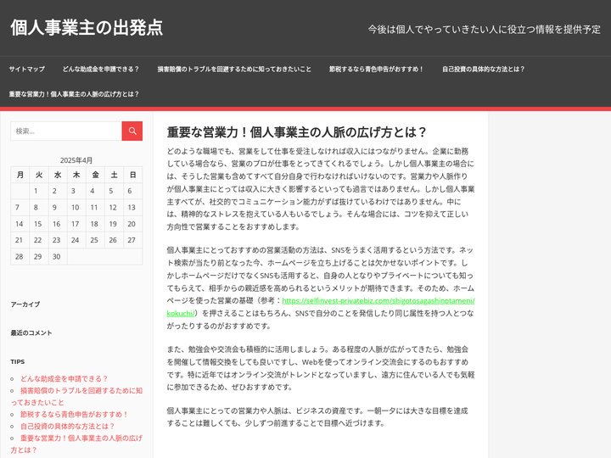Open the サイトマップ menu item
This screenshot has width=611, height=458.
[27, 69]
